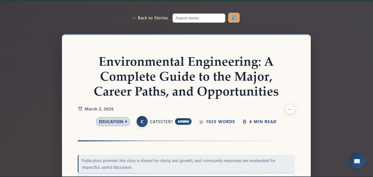Click the Environmental Engineering story title
The width and height of the screenshot is (373, 177).
(x=186, y=76)
